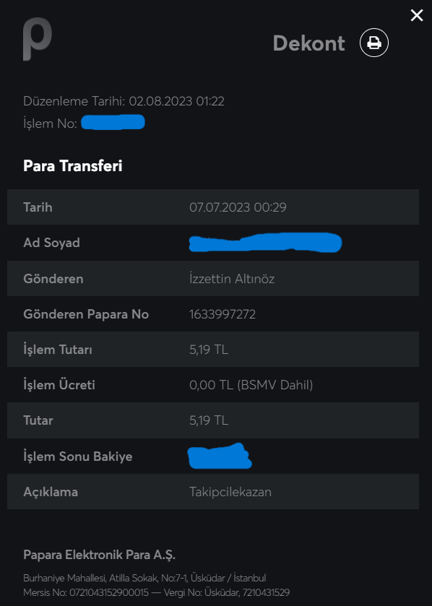432x606 pixels.
Task: Click the İşlem Tutarı 5,19 TL value
Action: (209, 350)
